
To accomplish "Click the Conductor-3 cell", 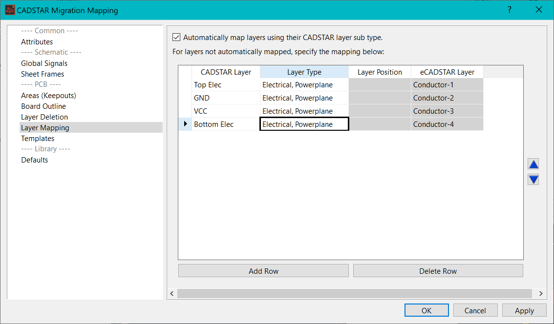I will click(x=447, y=111).
